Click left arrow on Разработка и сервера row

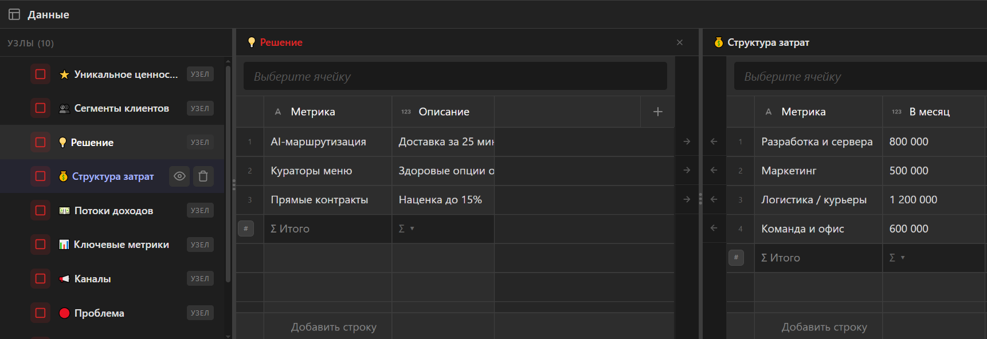click(x=714, y=141)
